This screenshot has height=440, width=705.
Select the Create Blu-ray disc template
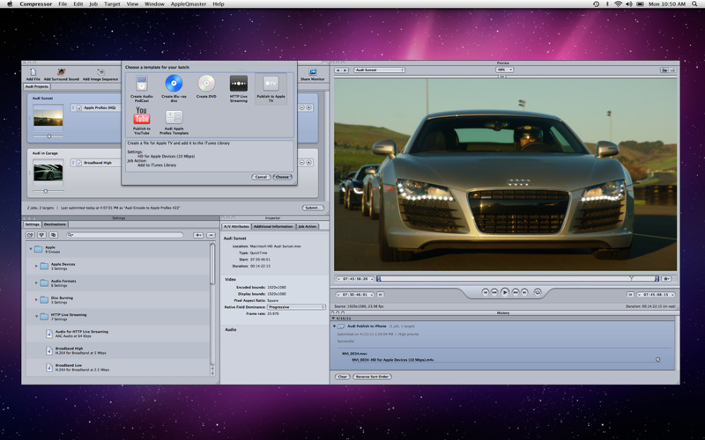click(x=174, y=84)
